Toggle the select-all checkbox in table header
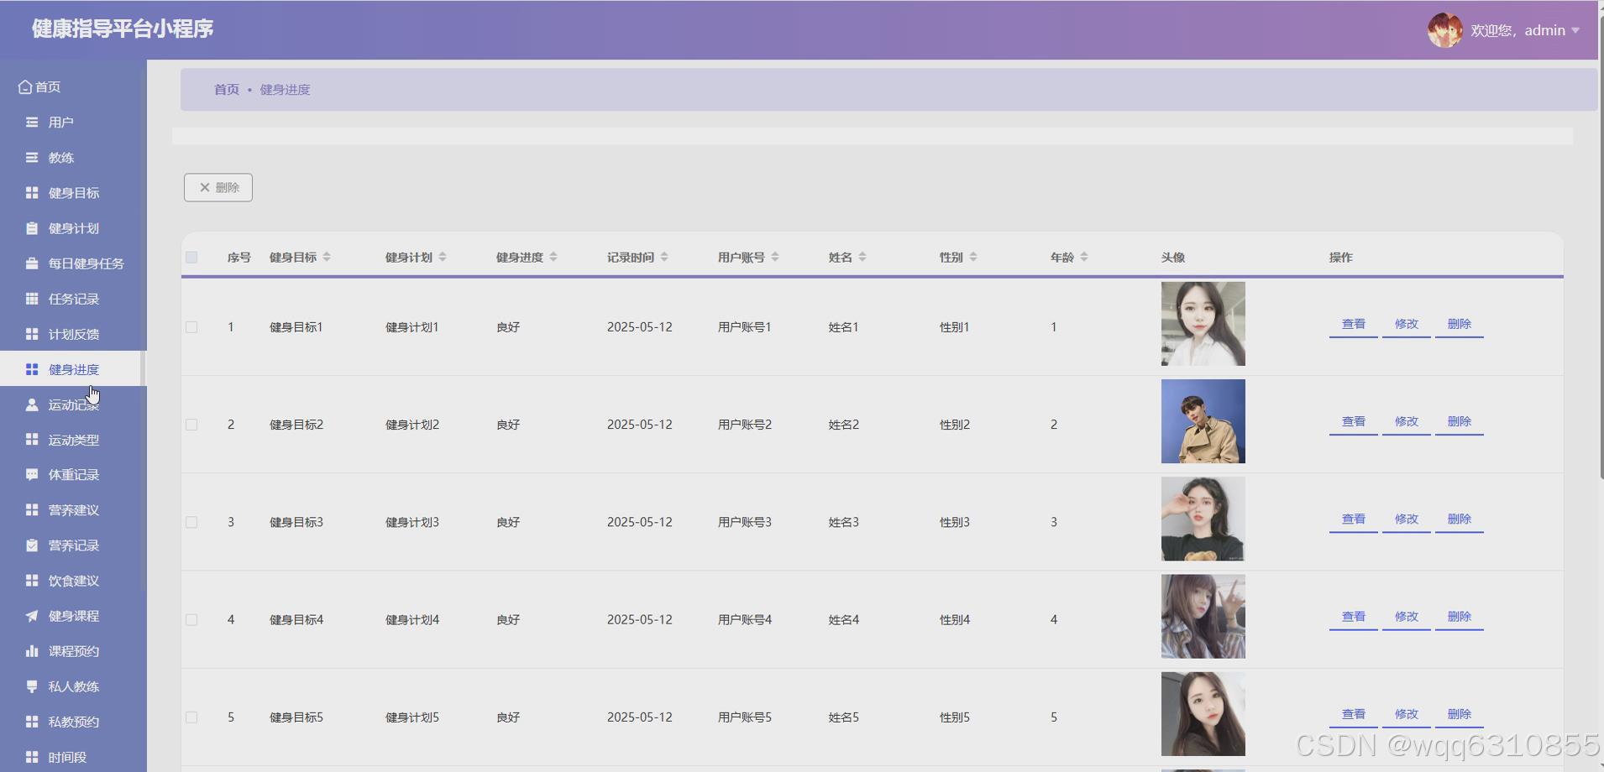The height and width of the screenshot is (772, 1604). [191, 258]
